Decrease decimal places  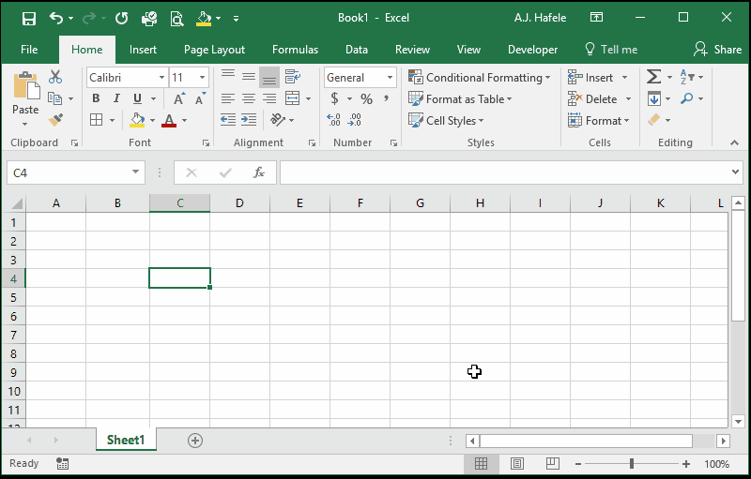[355, 119]
